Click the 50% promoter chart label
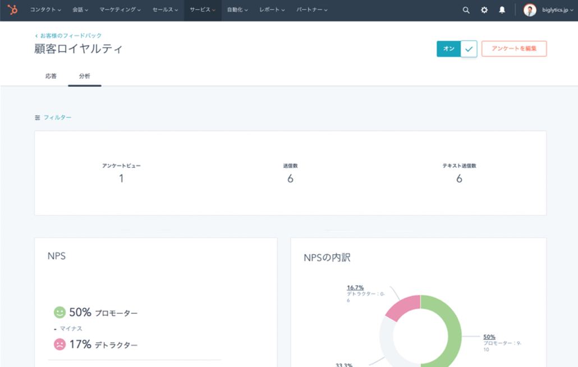Screen dimensions: 578x367 (x=489, y=337)
